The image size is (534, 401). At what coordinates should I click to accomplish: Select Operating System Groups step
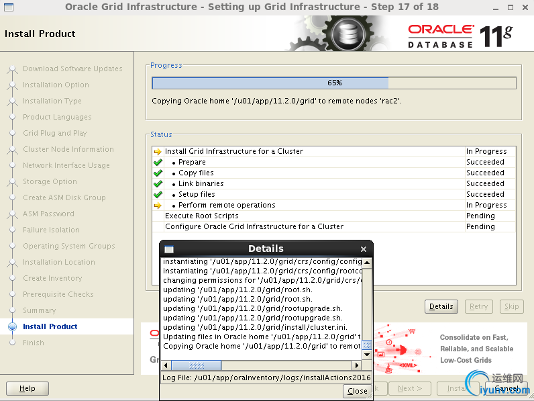tap(69, 246)
